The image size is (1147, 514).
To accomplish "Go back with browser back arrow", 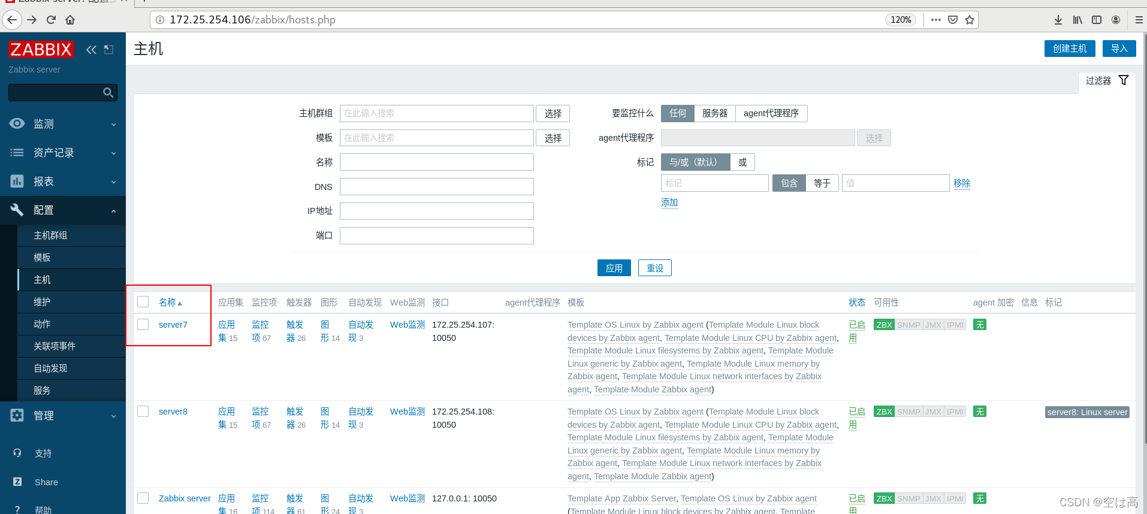I will [x=12, y=20].
